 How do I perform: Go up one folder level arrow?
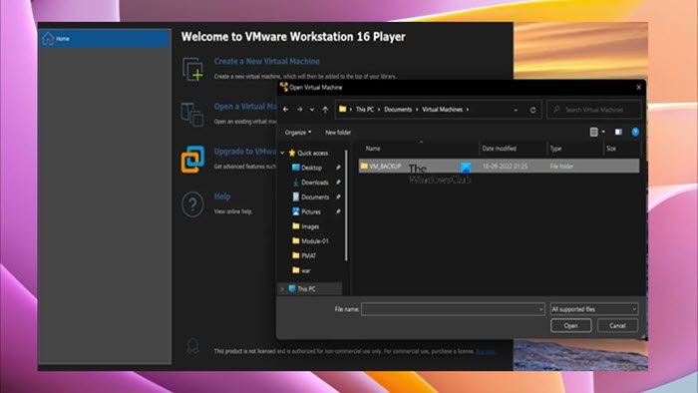(325, 110)
